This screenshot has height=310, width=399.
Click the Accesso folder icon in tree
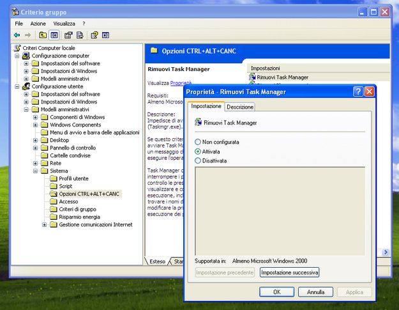tap(54, 201)
